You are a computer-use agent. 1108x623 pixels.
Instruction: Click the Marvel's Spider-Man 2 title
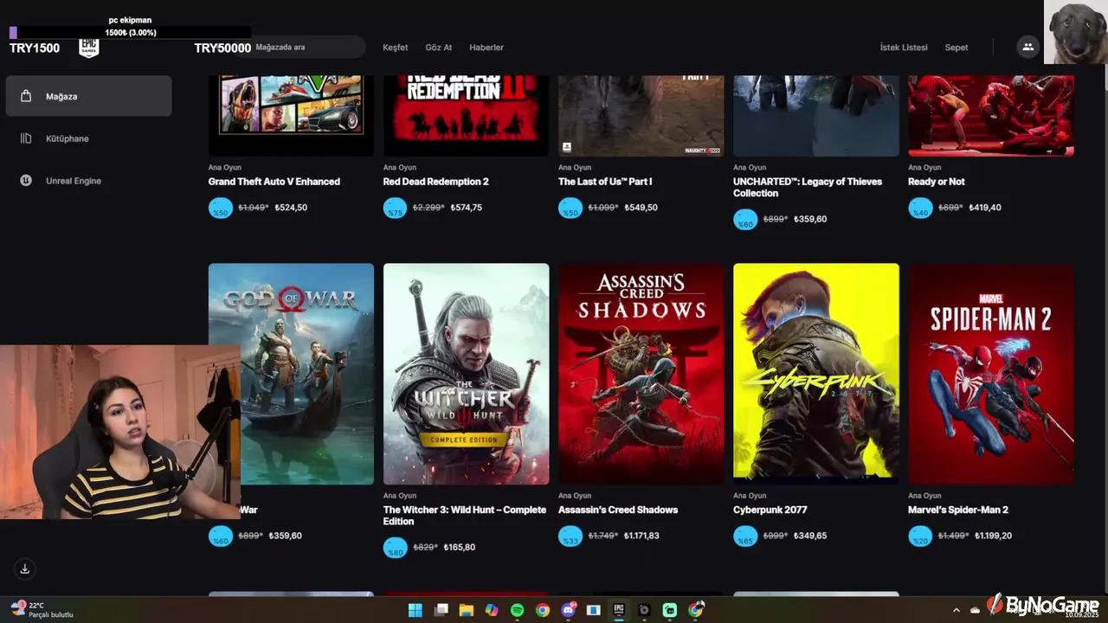click(x=957, y=510)
